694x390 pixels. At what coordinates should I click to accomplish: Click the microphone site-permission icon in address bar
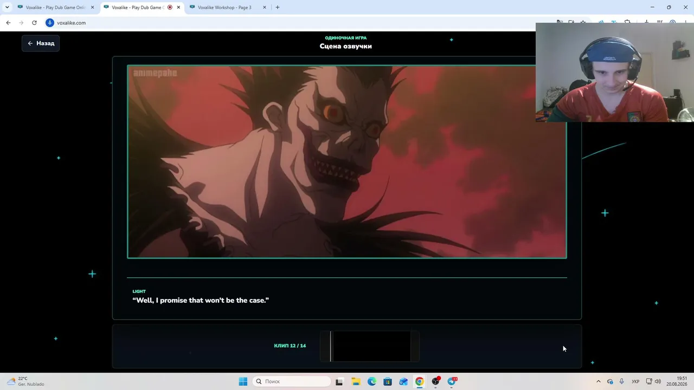50,23
